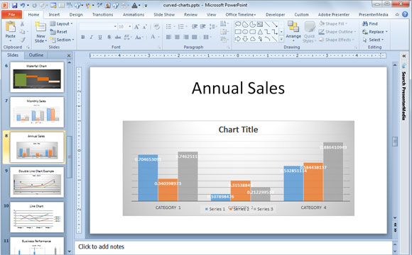
Task: Customize Quick Access Toolbar dropdown arrow
Action: tap(146, 6)
